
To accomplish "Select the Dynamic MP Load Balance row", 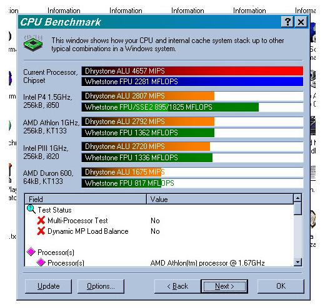I will pyautogui.click(x=159, y=231).
